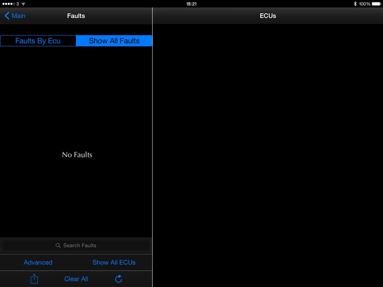The height and width of the screenshot is (287, 383).
Task: Switch to Faults By Ecu view
Action: coord(38,41)
